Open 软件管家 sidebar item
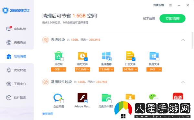194x120 pixels. [x=17, y=98]
